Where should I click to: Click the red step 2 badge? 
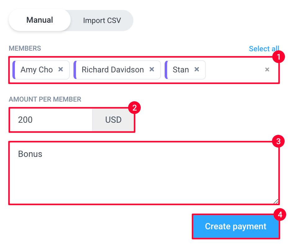click(134, 108)
